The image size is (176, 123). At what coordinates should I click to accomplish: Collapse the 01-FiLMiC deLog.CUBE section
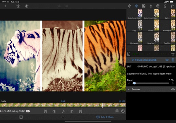[x=129, y=60]
